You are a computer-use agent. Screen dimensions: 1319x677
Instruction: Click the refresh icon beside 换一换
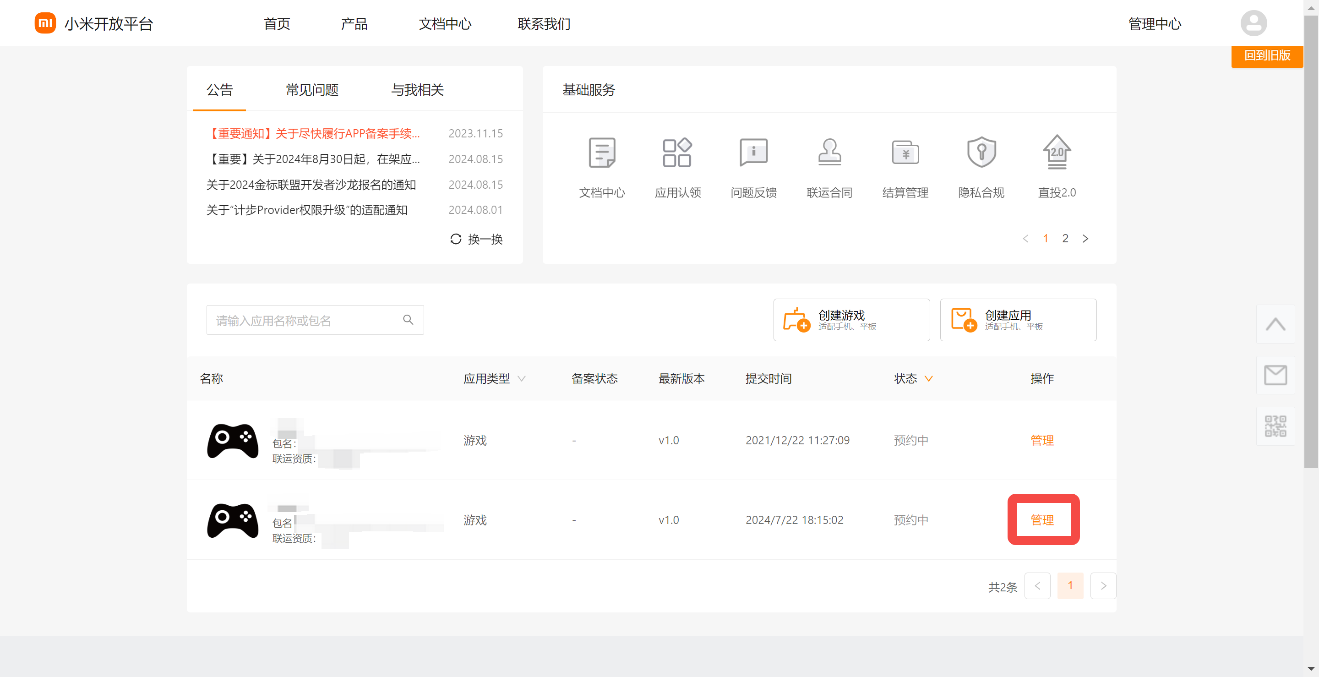(x=456, y=239)
